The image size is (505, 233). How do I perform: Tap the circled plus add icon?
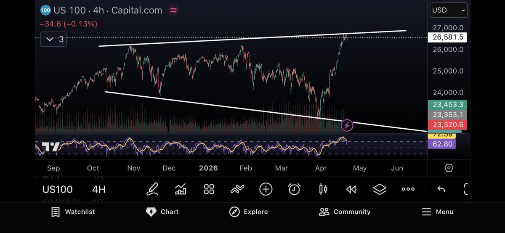point(266,189)
